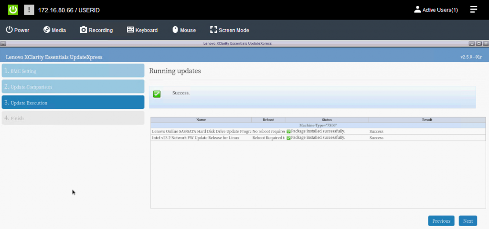Screen dimensions: 489x229
Task: Open the Screen Mode menu
Action: [230, 30]
